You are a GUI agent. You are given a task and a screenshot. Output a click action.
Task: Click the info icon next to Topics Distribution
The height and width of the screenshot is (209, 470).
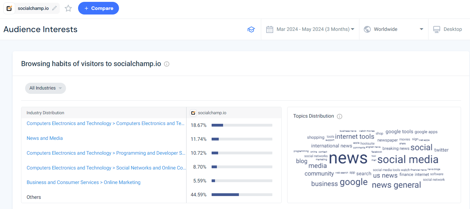pyautogui.click(x=340, y=116)
